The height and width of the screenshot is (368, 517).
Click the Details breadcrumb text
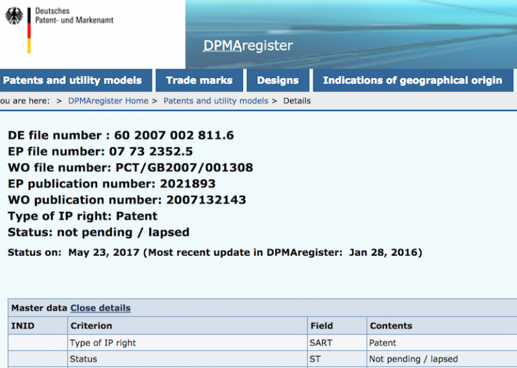(297, 101)
